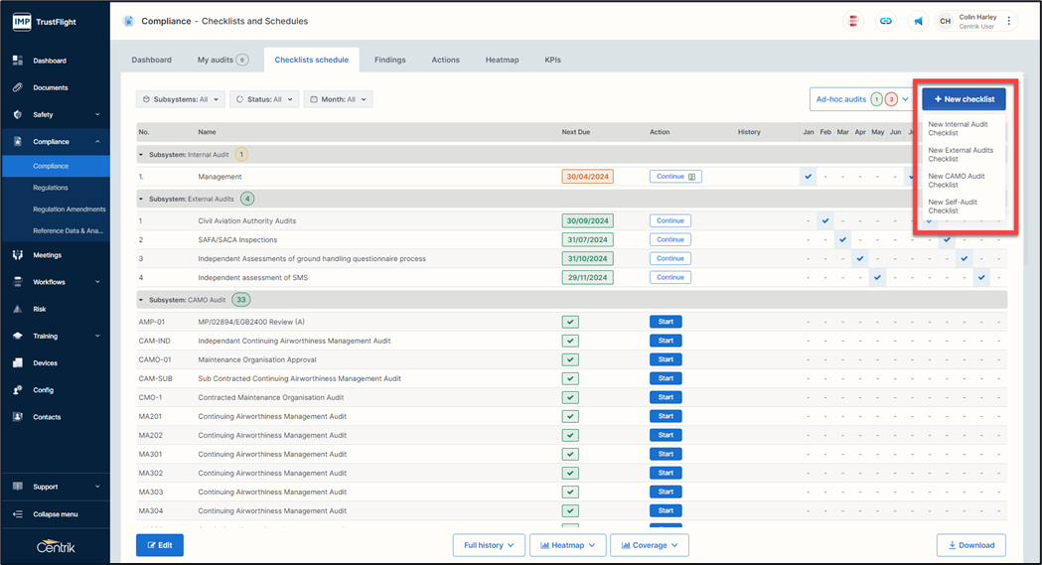The width and height of the screenshot is (1042, 565).
Task: Click the Download button
Action: [970, 545]
